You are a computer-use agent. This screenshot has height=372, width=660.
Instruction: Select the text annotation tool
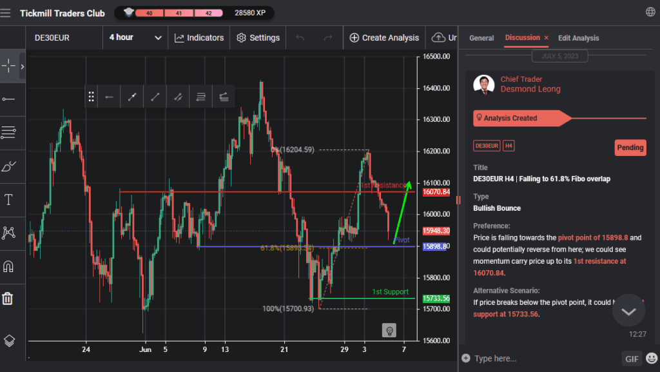click(x=9, y=199)
